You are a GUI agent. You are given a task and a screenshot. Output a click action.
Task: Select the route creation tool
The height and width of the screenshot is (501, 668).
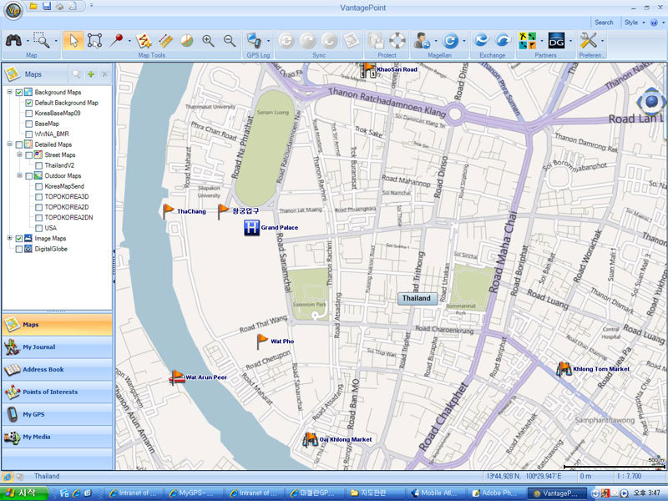[x=144, y=41]
